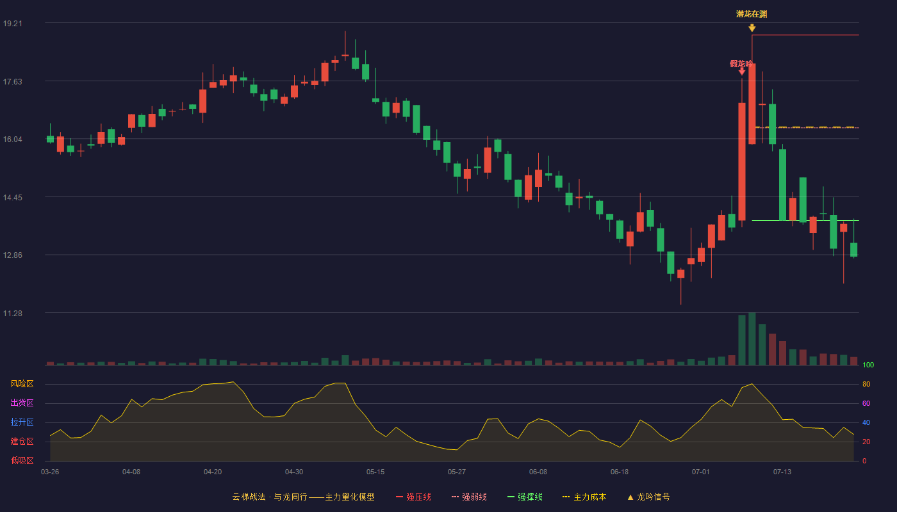897x512 pixels.
Task: Click the red 强压线 horizontal line
Action: [805, 35]
